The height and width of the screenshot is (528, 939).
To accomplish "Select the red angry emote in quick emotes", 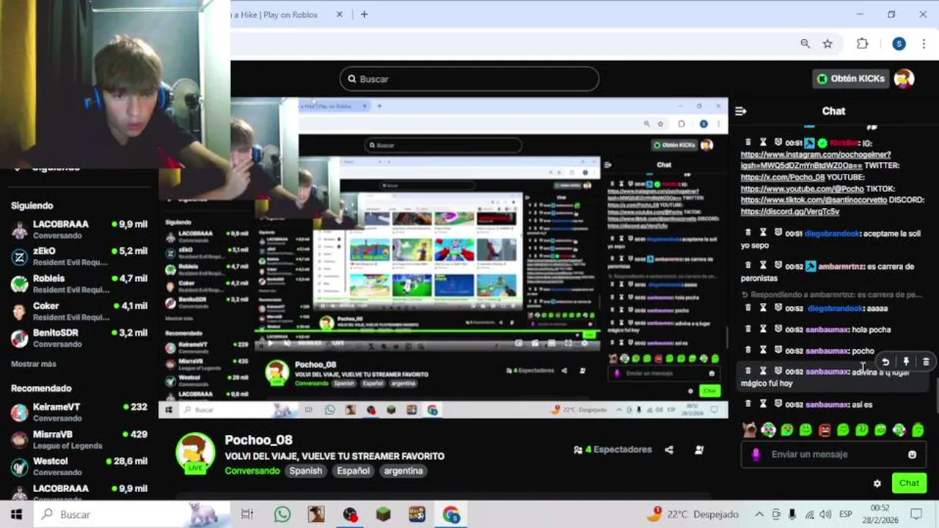I will tap(824, 430).
